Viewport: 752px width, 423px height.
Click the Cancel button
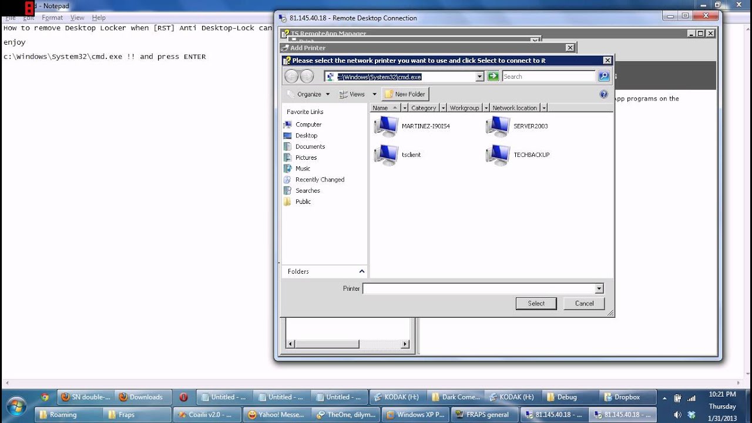(x=584, y=303)
